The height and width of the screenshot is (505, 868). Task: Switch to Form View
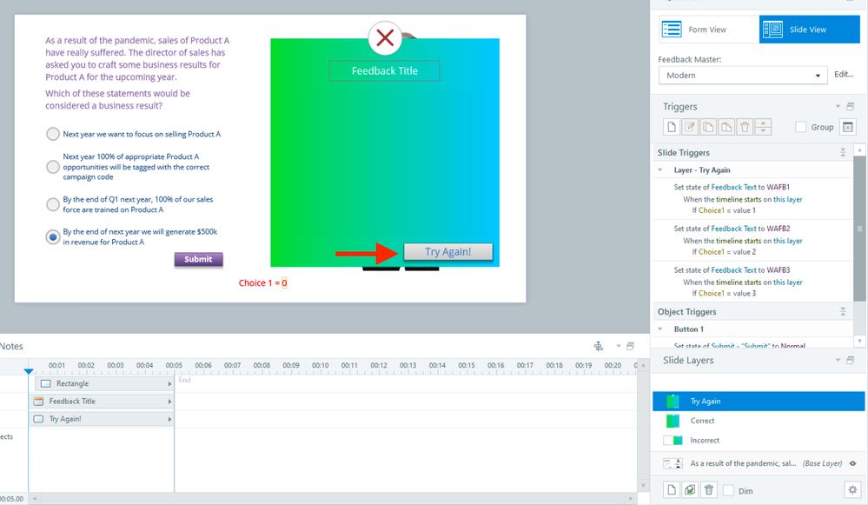click(x=709, y=30)
